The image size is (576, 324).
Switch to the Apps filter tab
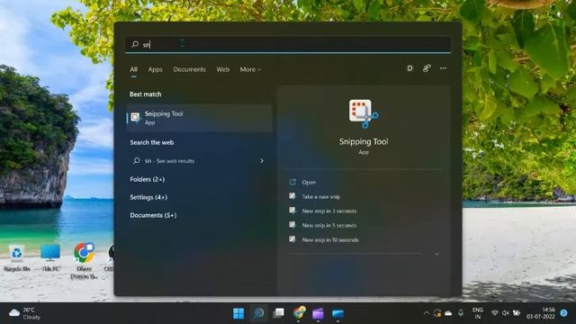point(155,69)
